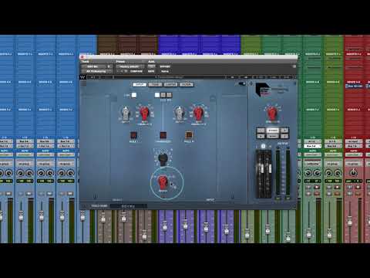Click the circled red knob at bottom
Screen dimensions: 370x278
pyautogui.click(x=163, y=182)
